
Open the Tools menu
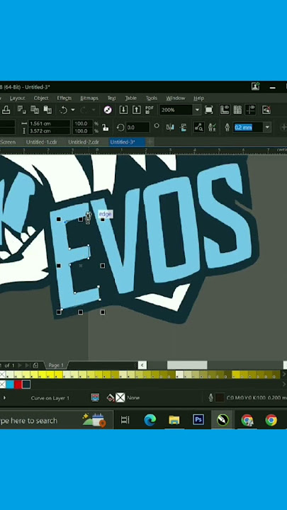coord(152,98)
